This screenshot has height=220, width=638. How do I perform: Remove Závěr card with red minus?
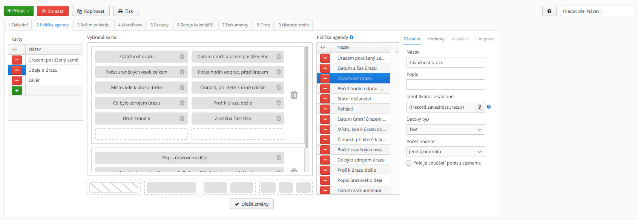17,80
